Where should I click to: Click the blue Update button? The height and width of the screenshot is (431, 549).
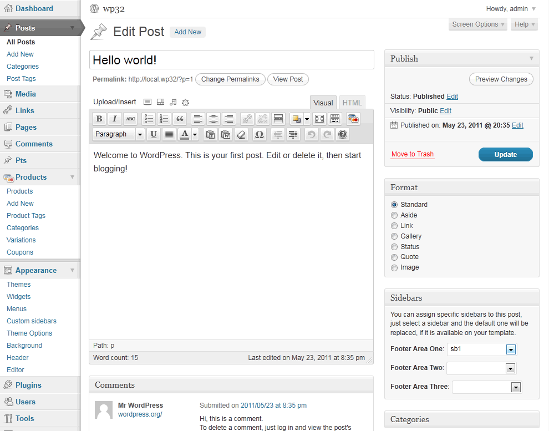505,155
